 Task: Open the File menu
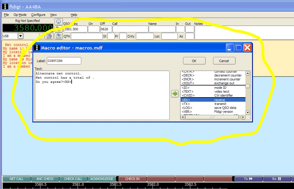coord(6,15)
